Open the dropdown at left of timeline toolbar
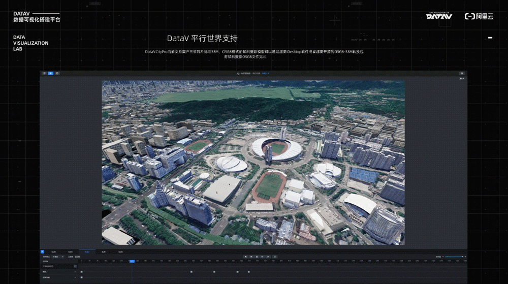This screenshot has height=284, width=508. pyautogui.click(x=58, y=257)
